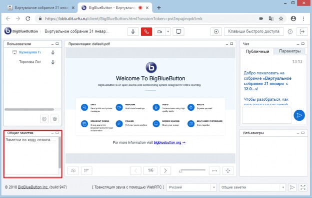Screen dimensions: 312x198
Task: Open BigBlueButton Inc. footer link
Action: (33, 187)
